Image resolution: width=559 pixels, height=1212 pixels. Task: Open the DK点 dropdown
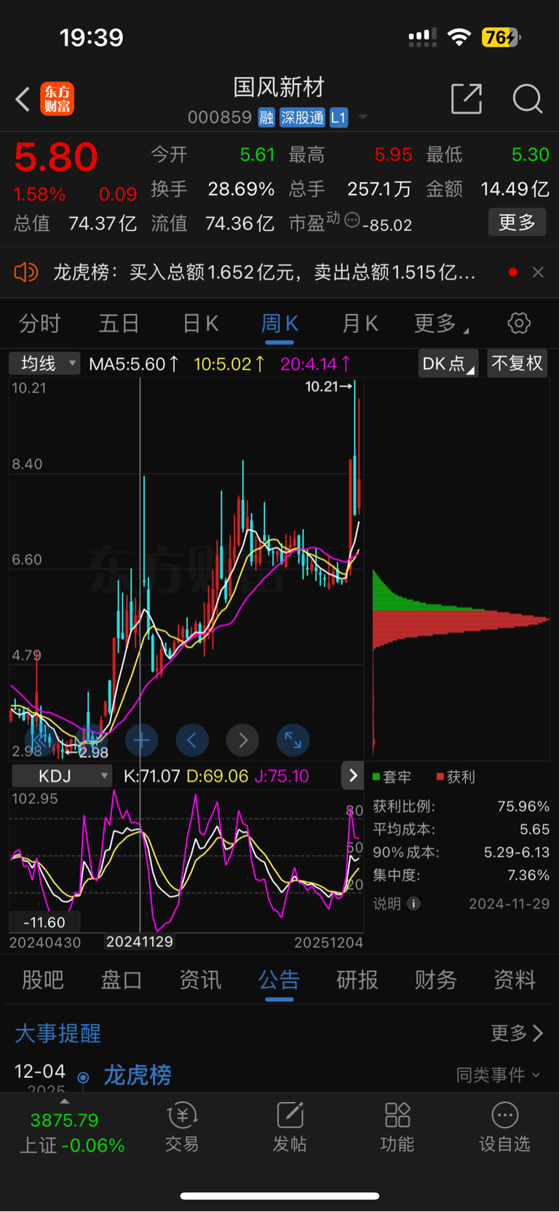click(x=448, y=363)
